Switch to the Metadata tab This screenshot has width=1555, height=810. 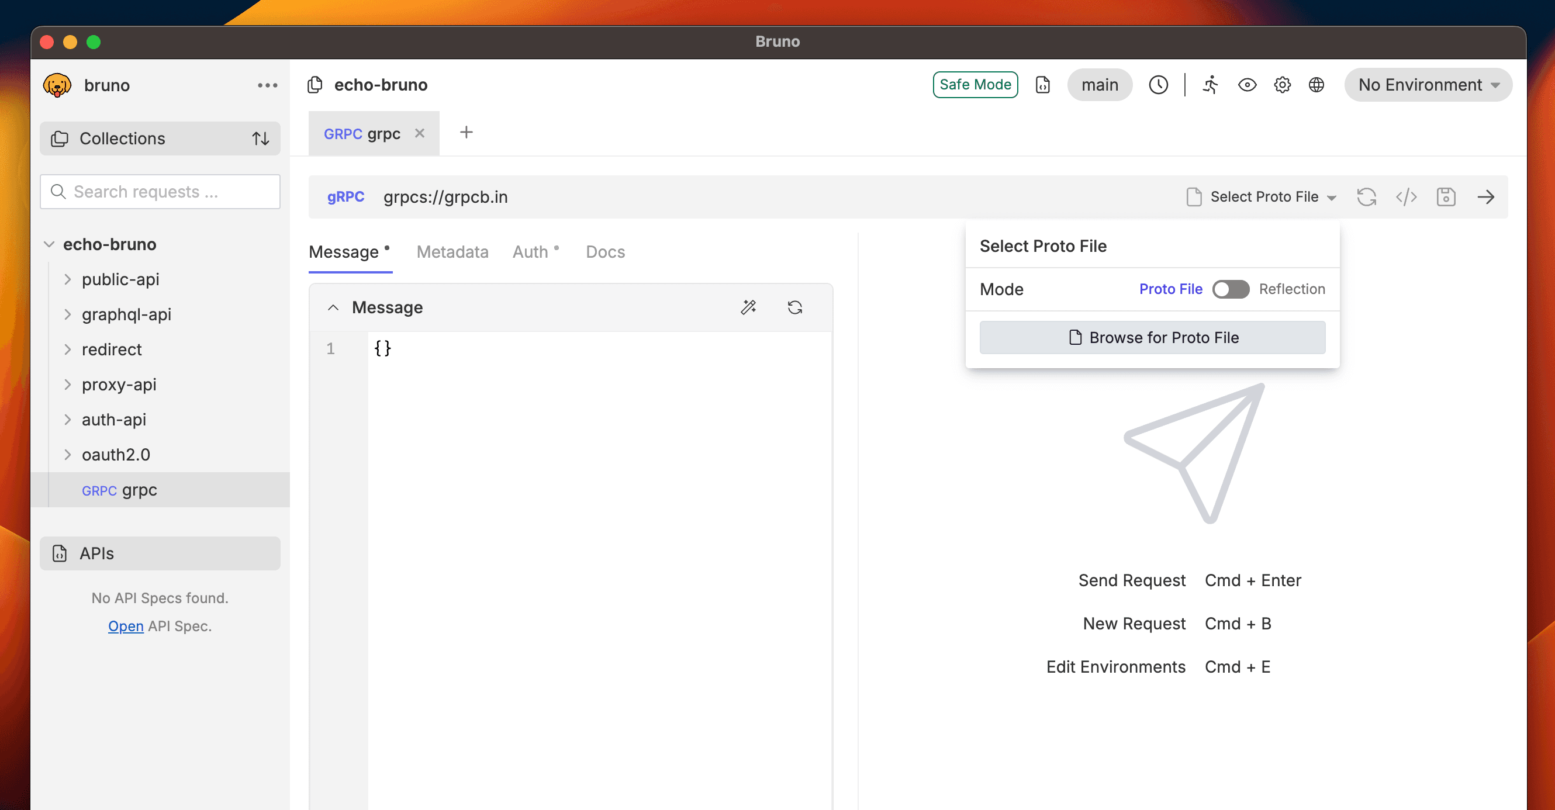tap(452, 252)
